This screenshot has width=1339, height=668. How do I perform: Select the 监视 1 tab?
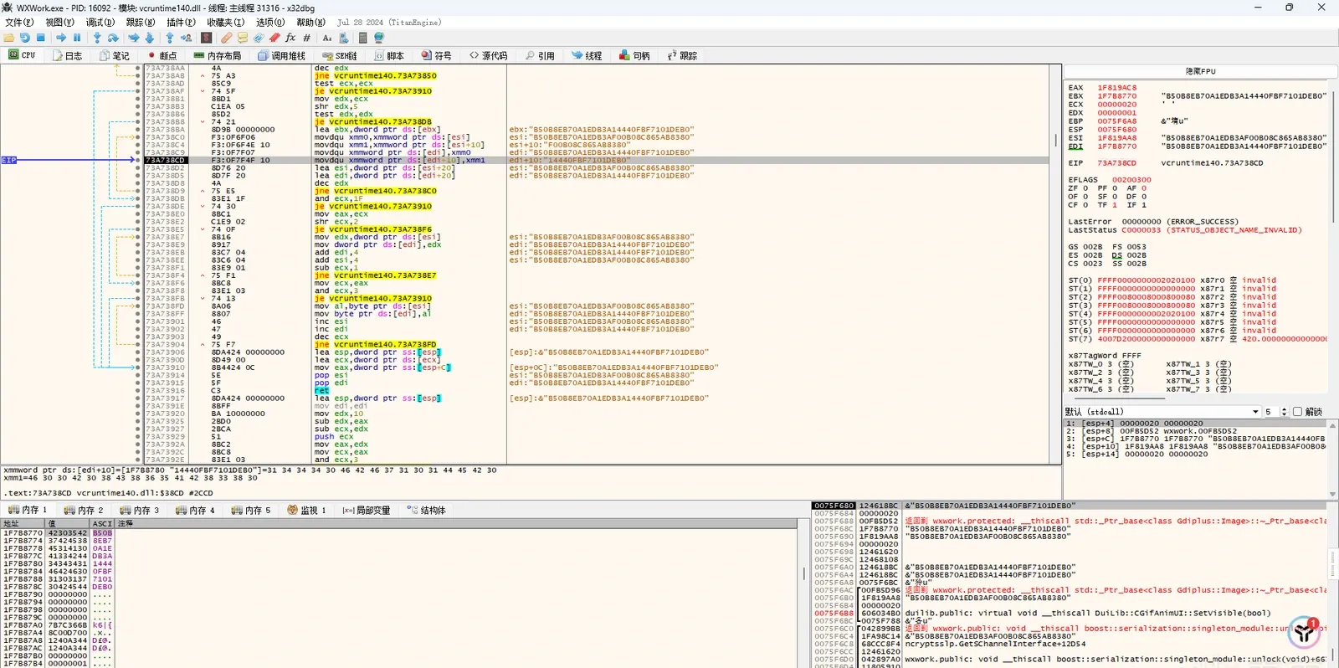pyautogui.click(x=306, y=511)
